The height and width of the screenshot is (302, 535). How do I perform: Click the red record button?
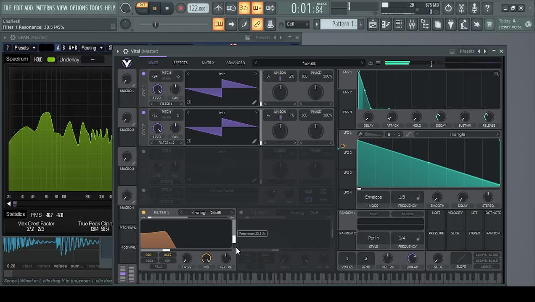pyautogui.click(x=180, y=8)
